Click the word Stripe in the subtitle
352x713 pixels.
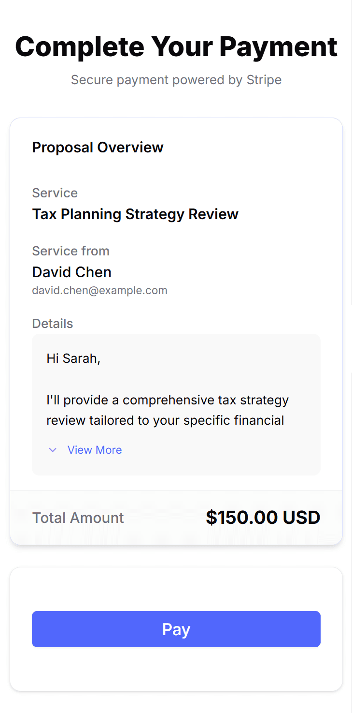(x=264, y=80)
